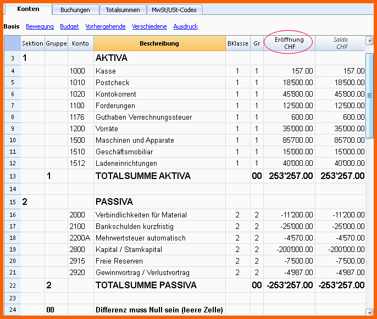The height and width of the screenshot is (319, 377).
Task: Open the Totalsummen tab
Action: (123, 10)
